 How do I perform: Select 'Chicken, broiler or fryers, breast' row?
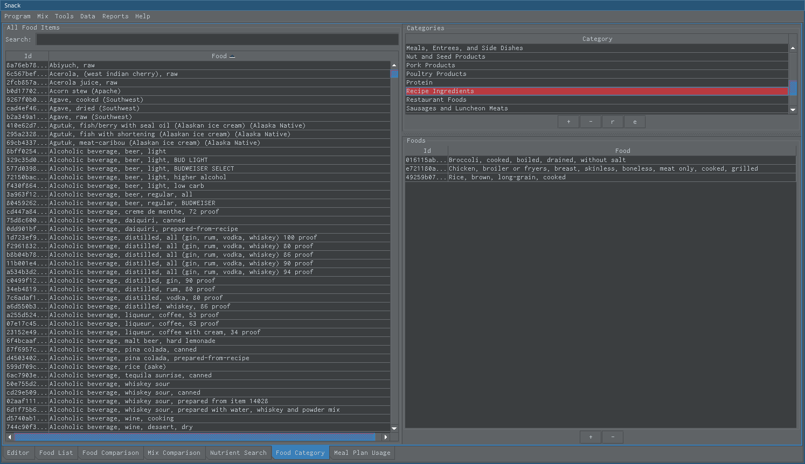[x=601, y=168]
